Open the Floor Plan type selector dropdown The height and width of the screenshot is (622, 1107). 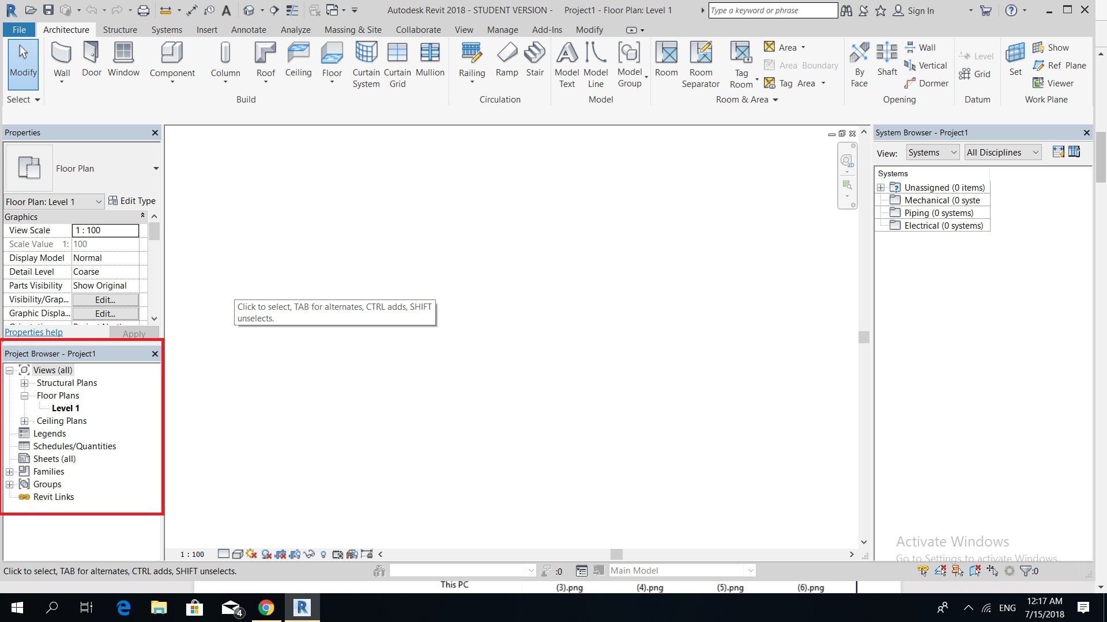point(155,168)
